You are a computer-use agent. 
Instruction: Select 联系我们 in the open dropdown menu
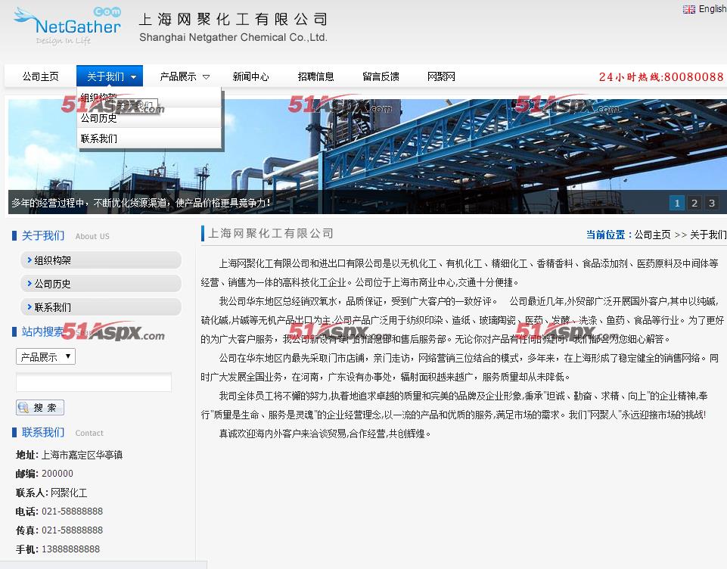pyautogui.click(x=99, y=138)
